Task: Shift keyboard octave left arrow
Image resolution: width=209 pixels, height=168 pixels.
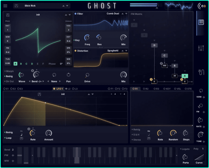Action: pos(32,155)
